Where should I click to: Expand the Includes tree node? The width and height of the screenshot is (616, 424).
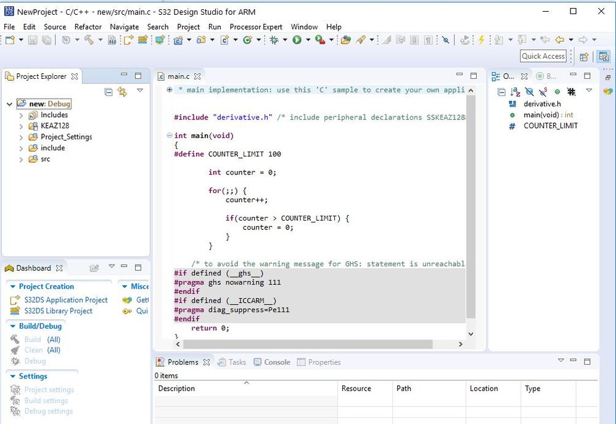point(21,115)
